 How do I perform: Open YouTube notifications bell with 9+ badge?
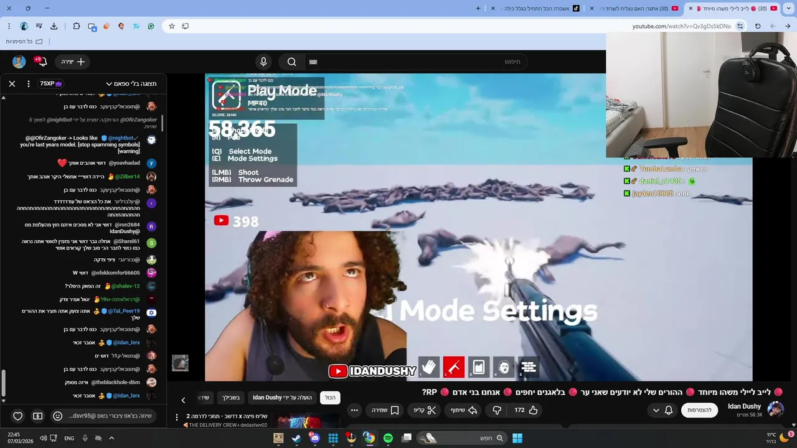coord(40,62)
